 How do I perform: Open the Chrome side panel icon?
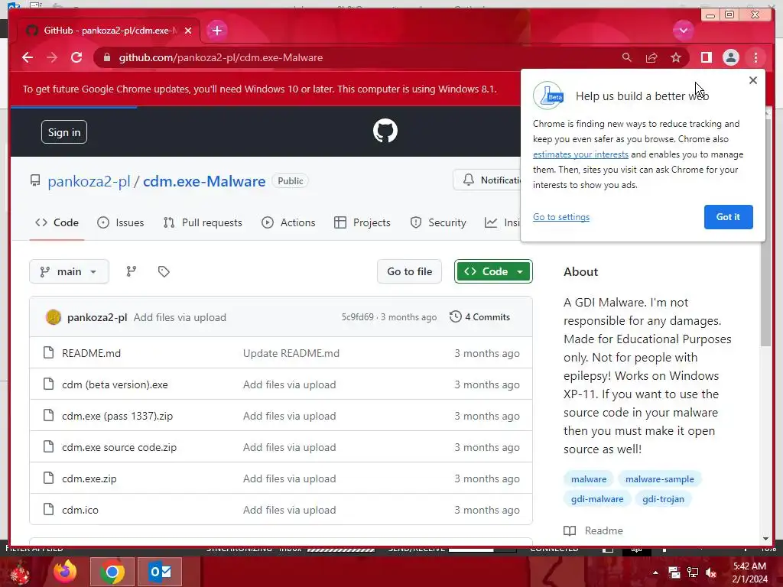[x=706, y=57]
